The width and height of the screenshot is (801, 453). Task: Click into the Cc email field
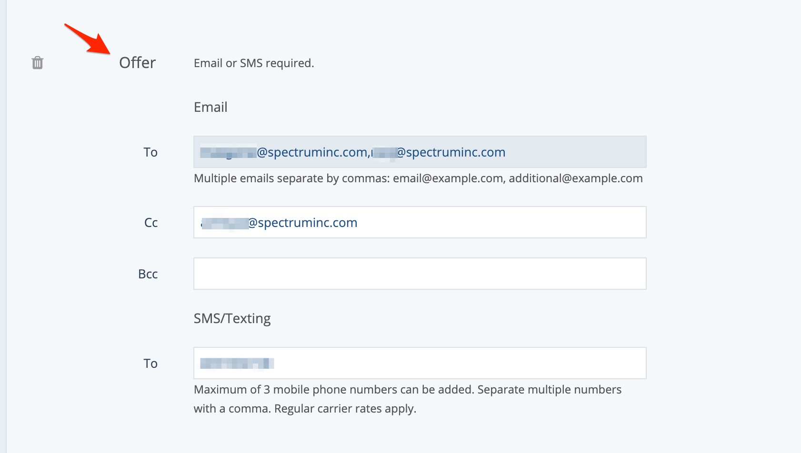click(500, 222)
